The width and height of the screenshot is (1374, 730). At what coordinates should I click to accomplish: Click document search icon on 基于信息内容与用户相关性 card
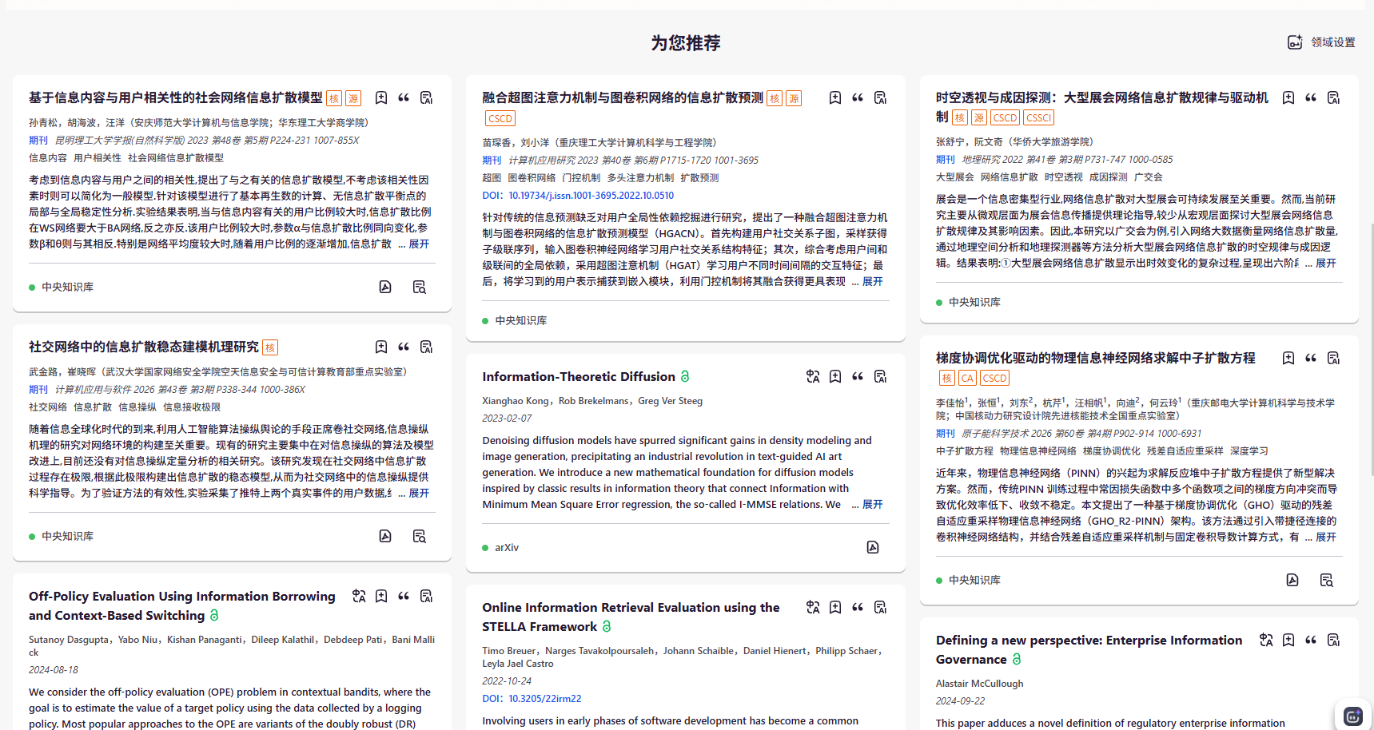tap(419, 287)
